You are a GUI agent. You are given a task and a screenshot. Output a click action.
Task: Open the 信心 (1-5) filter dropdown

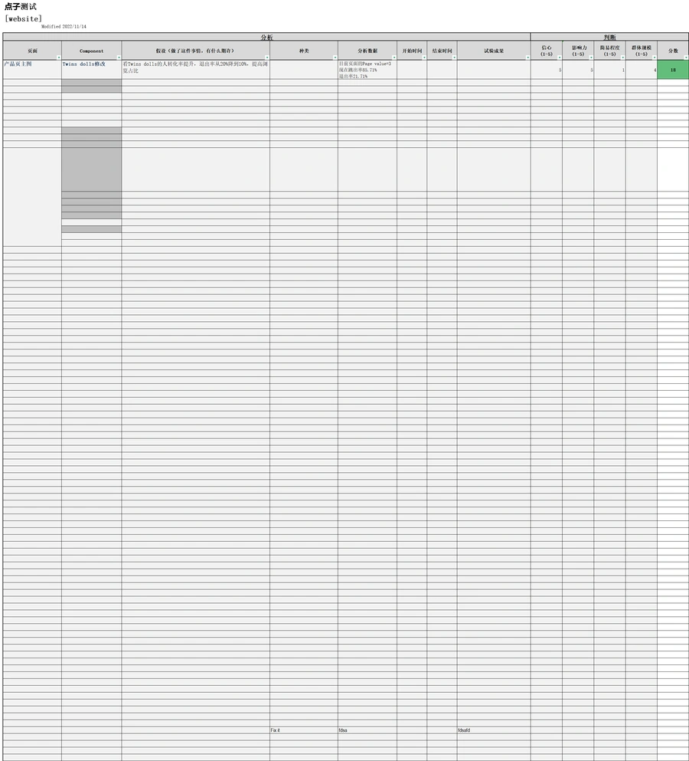click(560, 57)
